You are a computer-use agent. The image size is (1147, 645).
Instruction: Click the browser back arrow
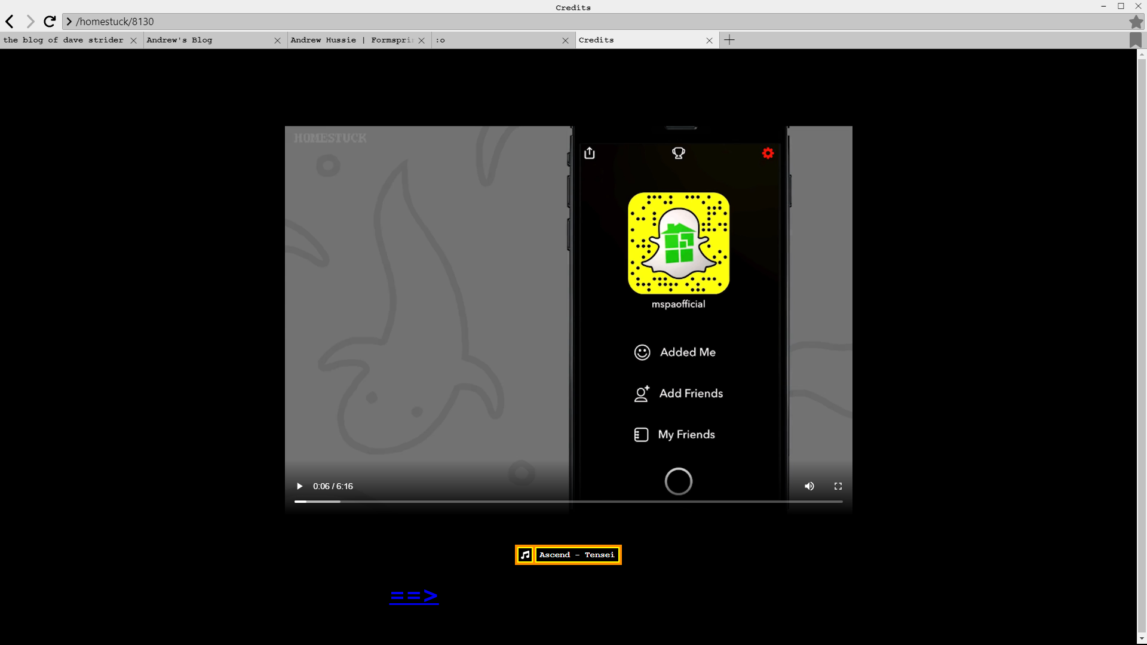tap(10, 21)
